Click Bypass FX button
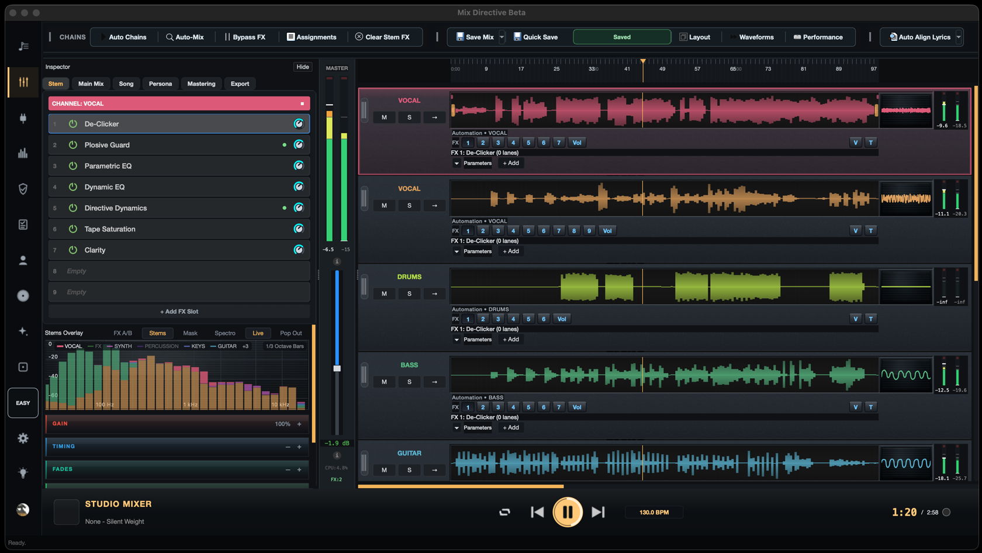This screenshot has width=982, height=553. (x=245, y=37)
